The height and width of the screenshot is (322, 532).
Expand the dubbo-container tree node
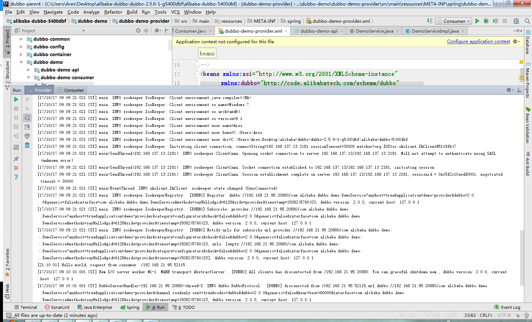tap(21, 54)
